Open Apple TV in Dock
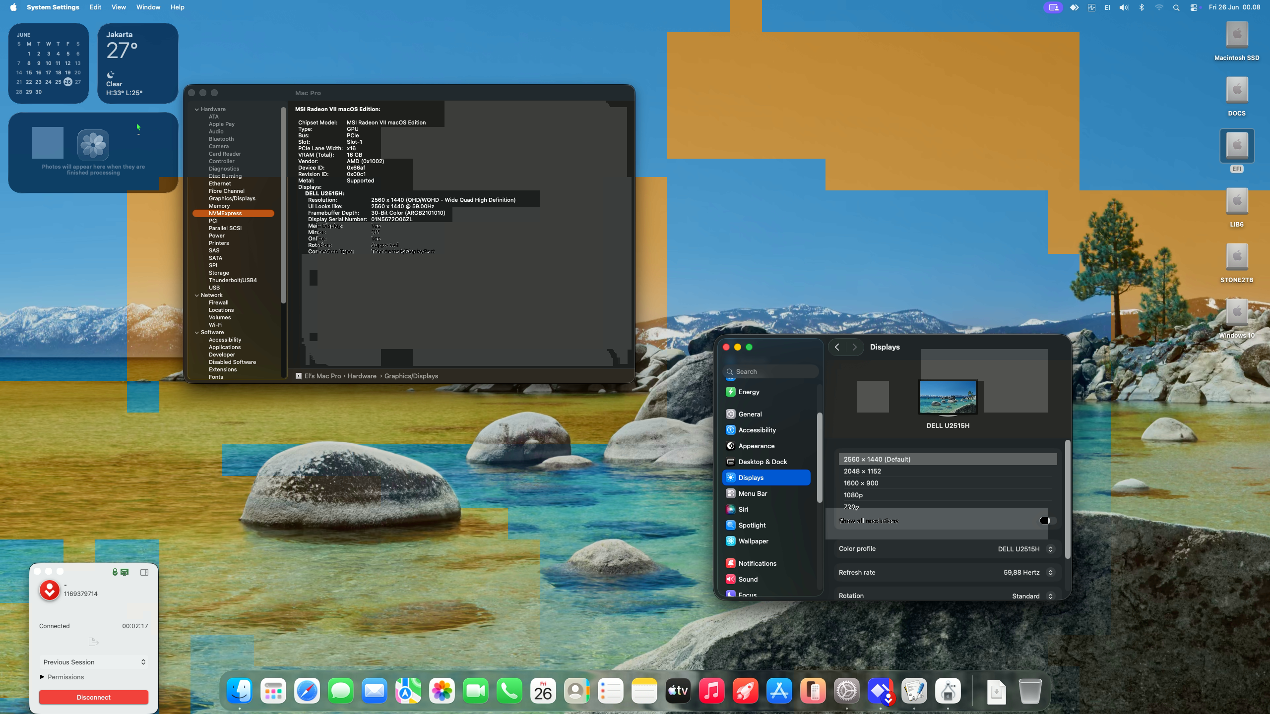The image size is (1270, 714). (678, 691)
